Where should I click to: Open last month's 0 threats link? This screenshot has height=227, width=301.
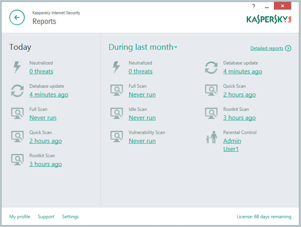pyautogui.click(x=141, y=71)
